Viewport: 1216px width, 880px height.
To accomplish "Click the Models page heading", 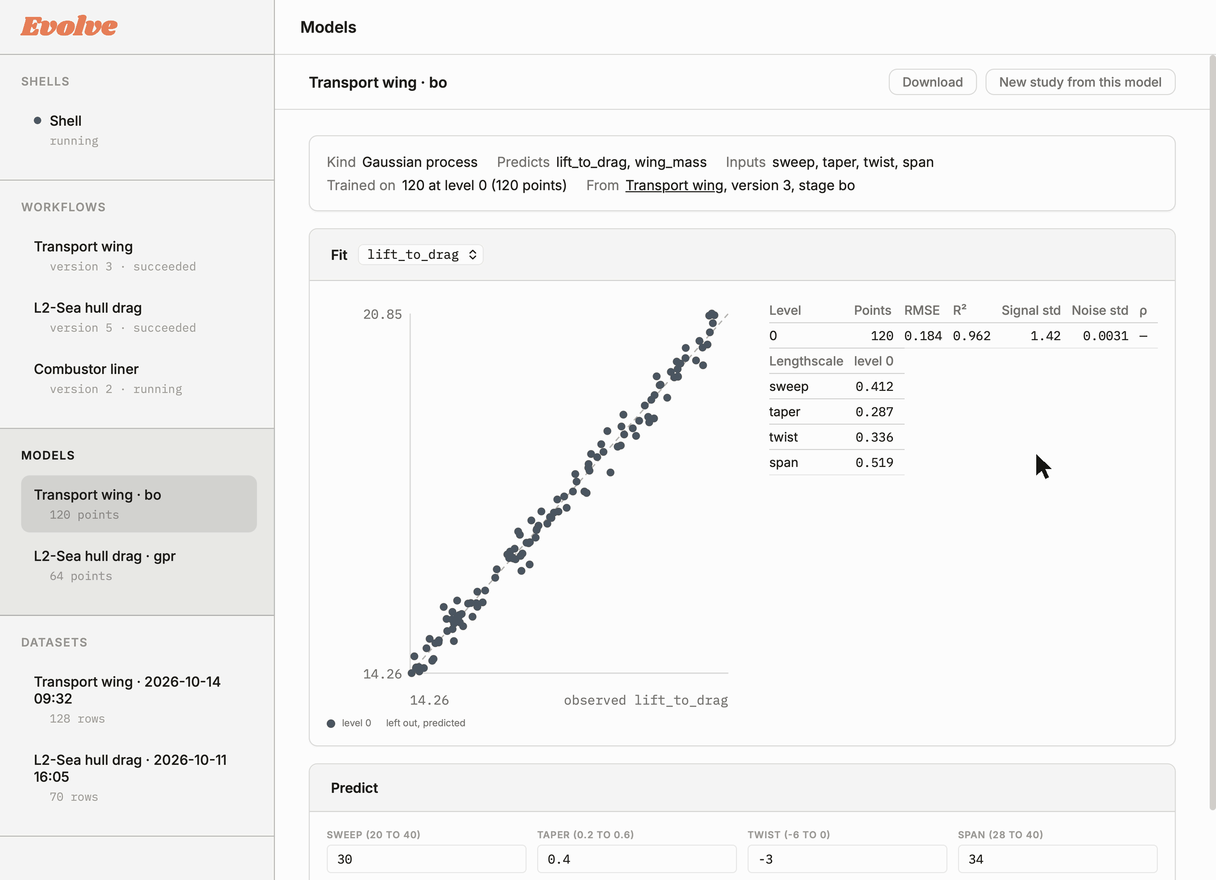I will [x=328, y=27].
